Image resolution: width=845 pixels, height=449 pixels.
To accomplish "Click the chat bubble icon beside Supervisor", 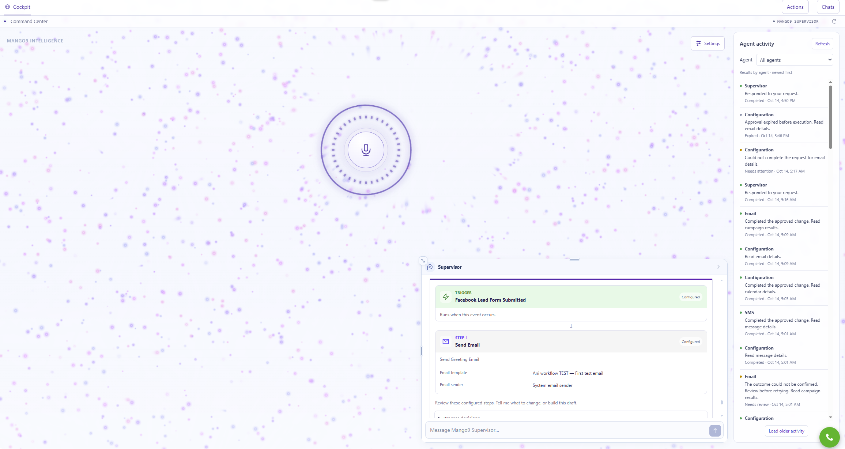I will tap(430, 267).
